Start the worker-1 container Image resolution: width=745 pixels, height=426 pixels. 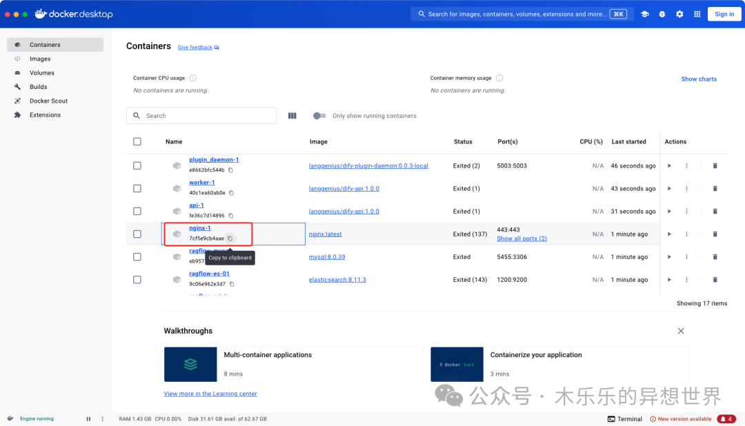(x=669, y=189)
